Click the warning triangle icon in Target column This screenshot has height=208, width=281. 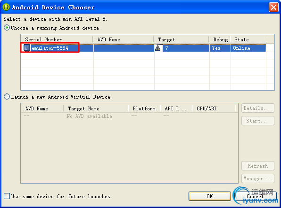(157, 48)
